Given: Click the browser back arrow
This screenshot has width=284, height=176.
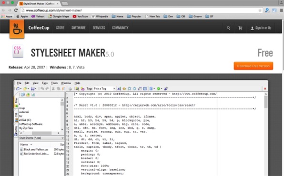Looking at the screenshot, I should [x=3, y=10].
